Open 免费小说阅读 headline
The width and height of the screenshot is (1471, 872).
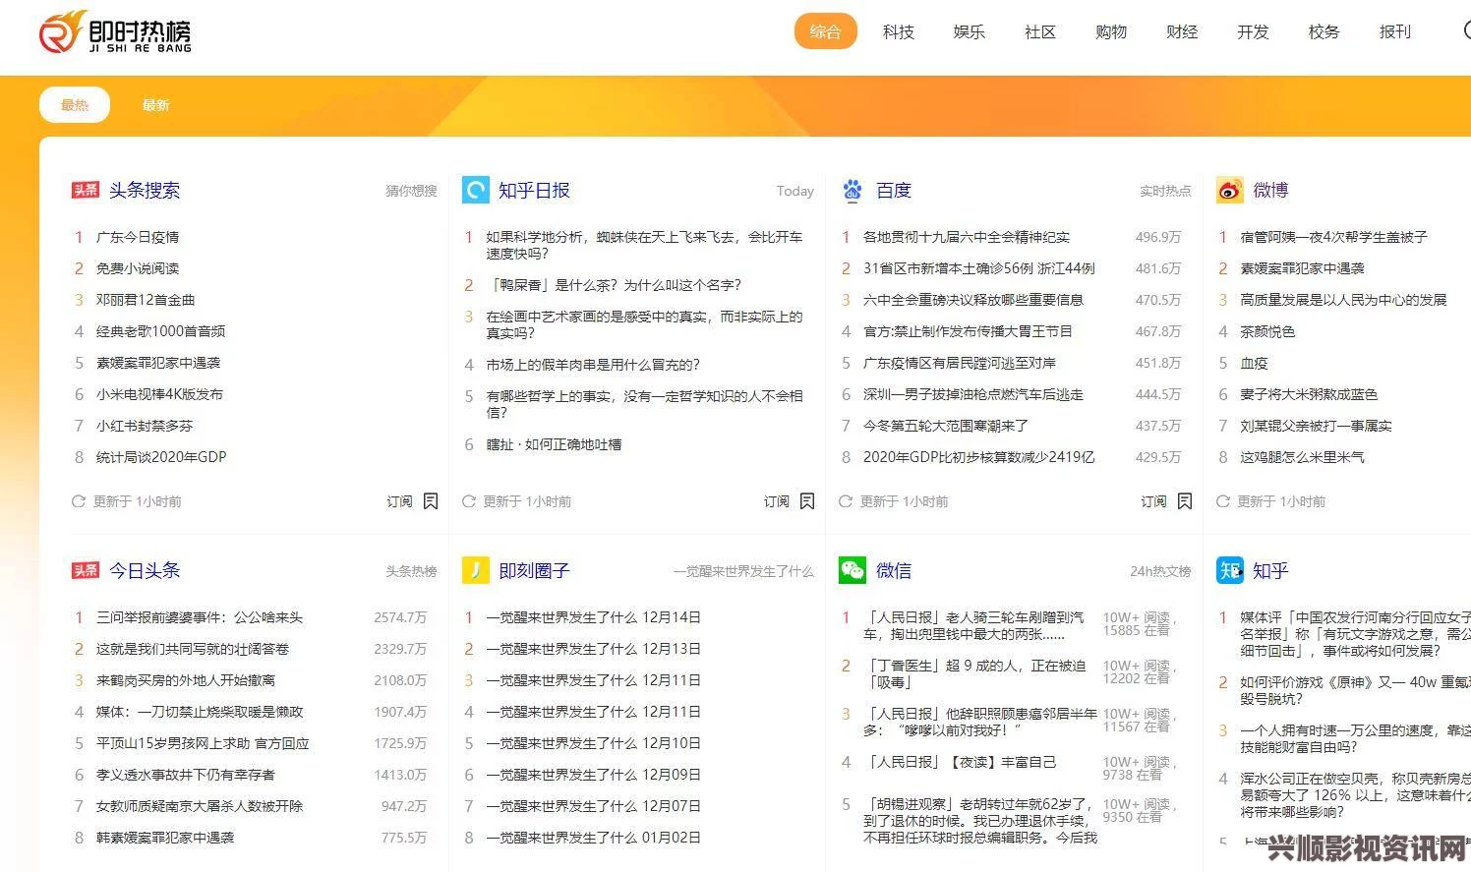(x=138, y=268)
